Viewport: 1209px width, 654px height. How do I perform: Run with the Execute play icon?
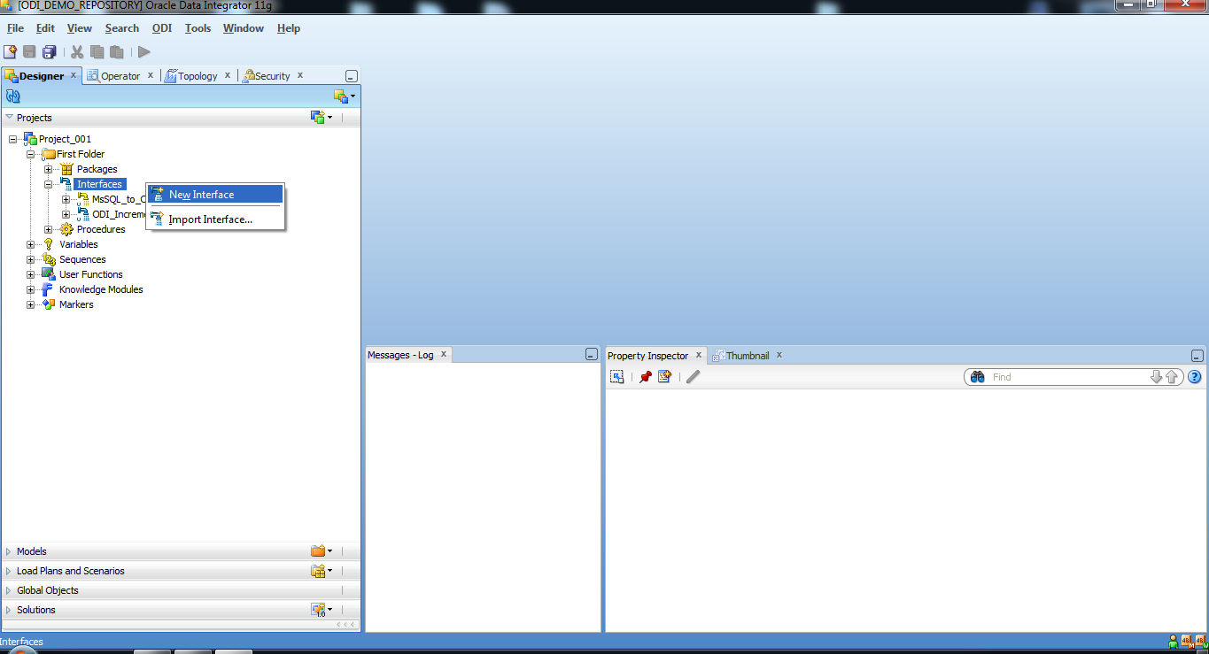click(x=143, y=52)
